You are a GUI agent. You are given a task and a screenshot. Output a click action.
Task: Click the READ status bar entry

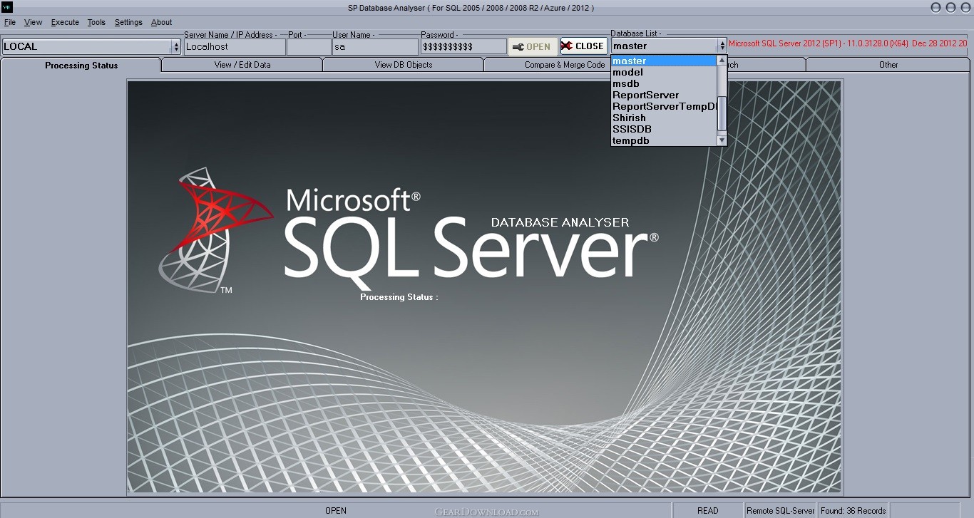tap(708, 510)
